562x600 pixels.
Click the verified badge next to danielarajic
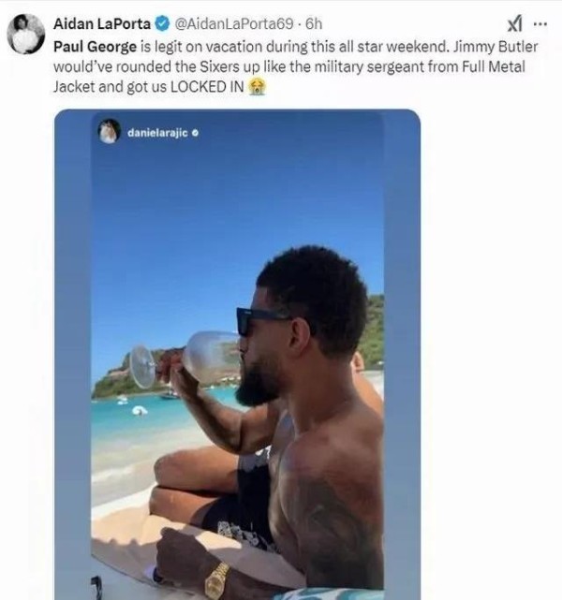click(195, 133)
